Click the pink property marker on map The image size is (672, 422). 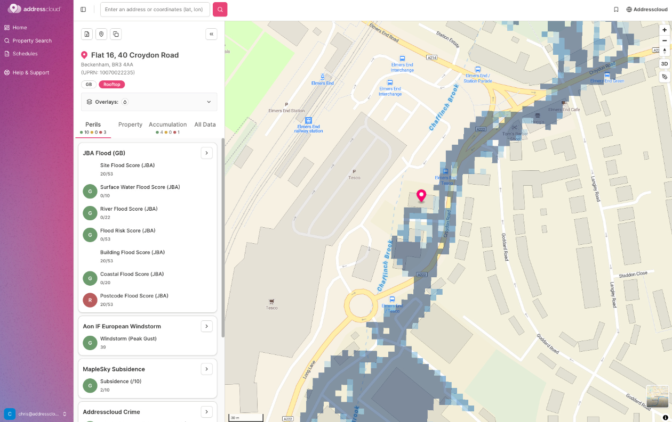tap(421, 196)
